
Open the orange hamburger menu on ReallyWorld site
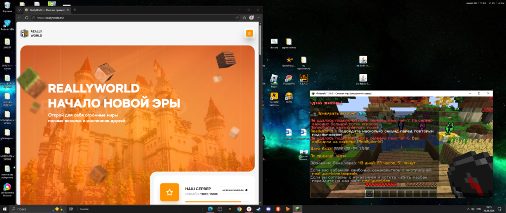(x=249, y=33)
